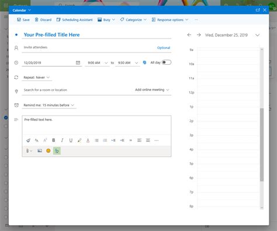Toggle the formatting options button highlighted in green
The height and width of the screenshot is (231, 277).
(57, 150)
